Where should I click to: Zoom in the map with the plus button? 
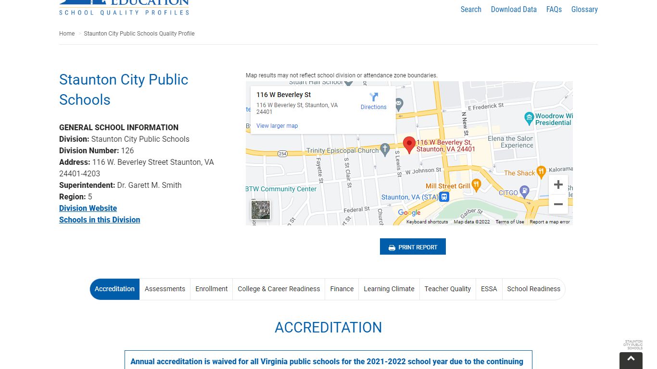pos(558,184)
